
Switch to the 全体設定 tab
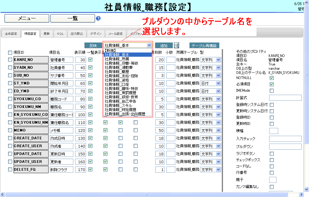coord(11,34)
